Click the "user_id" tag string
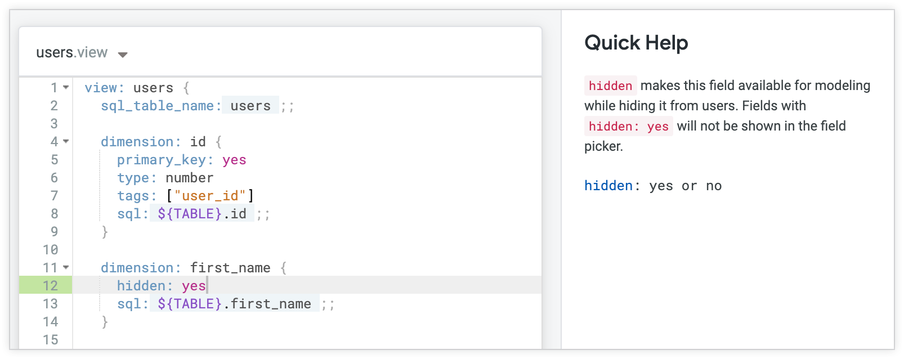 tap(210, 196)
